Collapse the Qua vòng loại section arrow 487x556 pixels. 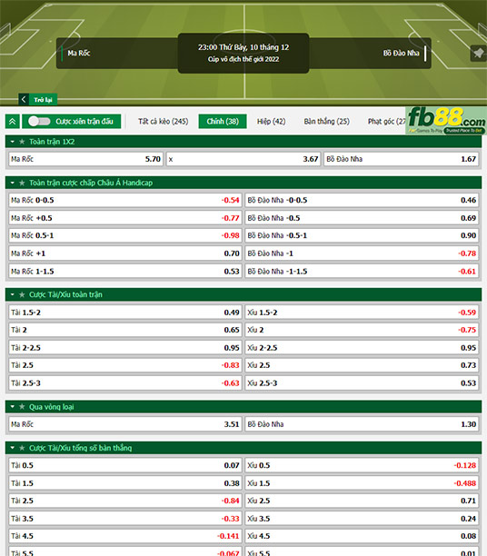coord(13,407)
